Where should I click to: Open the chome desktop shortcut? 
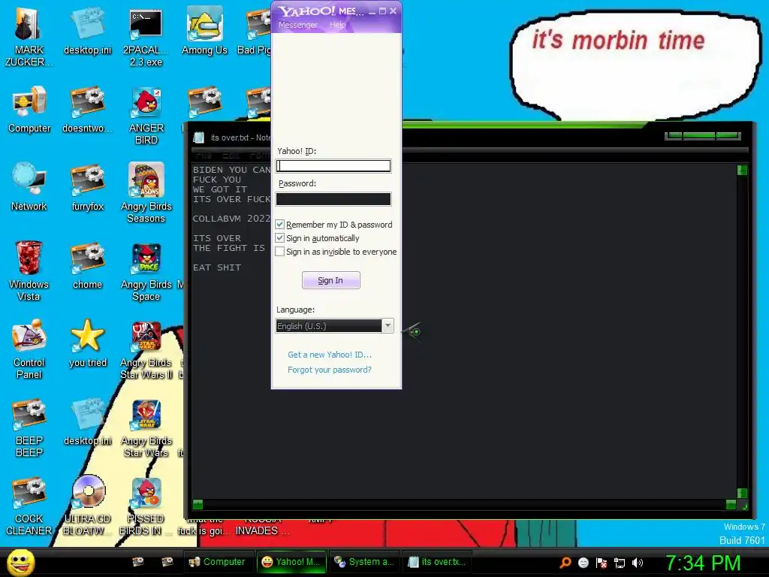tap(87, 265)
